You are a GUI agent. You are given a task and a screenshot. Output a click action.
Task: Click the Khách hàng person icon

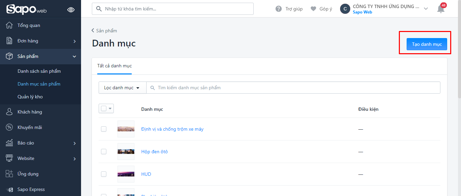pyautogui.click(x=9, y=112)
